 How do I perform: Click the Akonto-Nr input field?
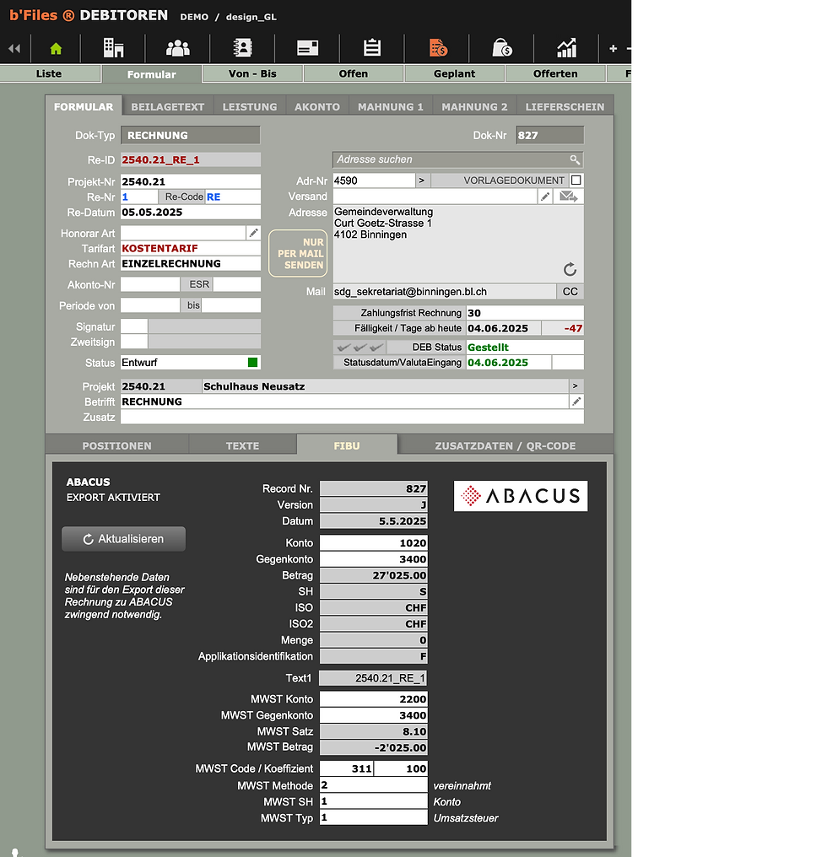[150, 285]
